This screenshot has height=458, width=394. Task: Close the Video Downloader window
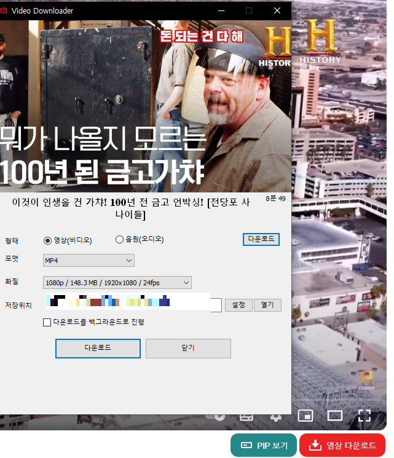coord(277,10)
